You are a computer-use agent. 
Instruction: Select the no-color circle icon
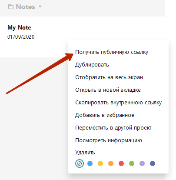[80, 163]
